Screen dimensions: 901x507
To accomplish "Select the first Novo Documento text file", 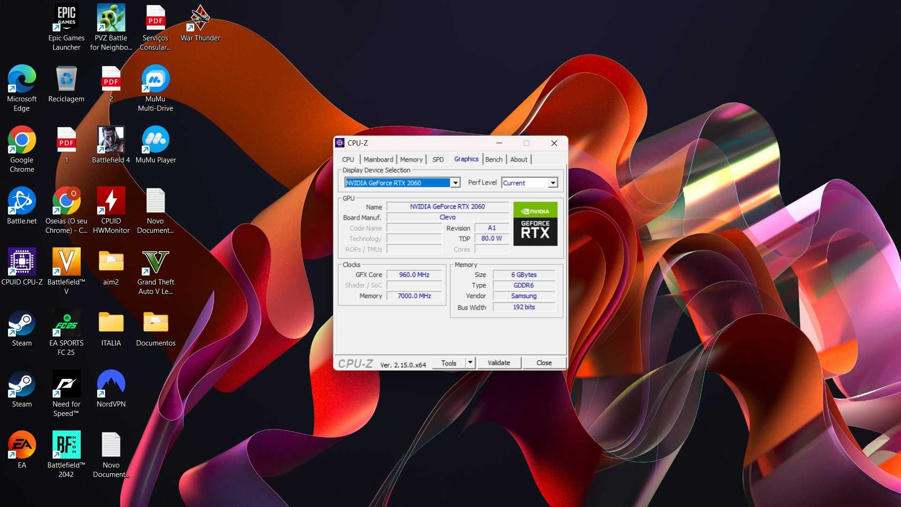I will (155, 210).
